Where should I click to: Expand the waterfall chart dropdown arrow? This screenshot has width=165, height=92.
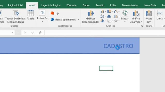point(119,11)
